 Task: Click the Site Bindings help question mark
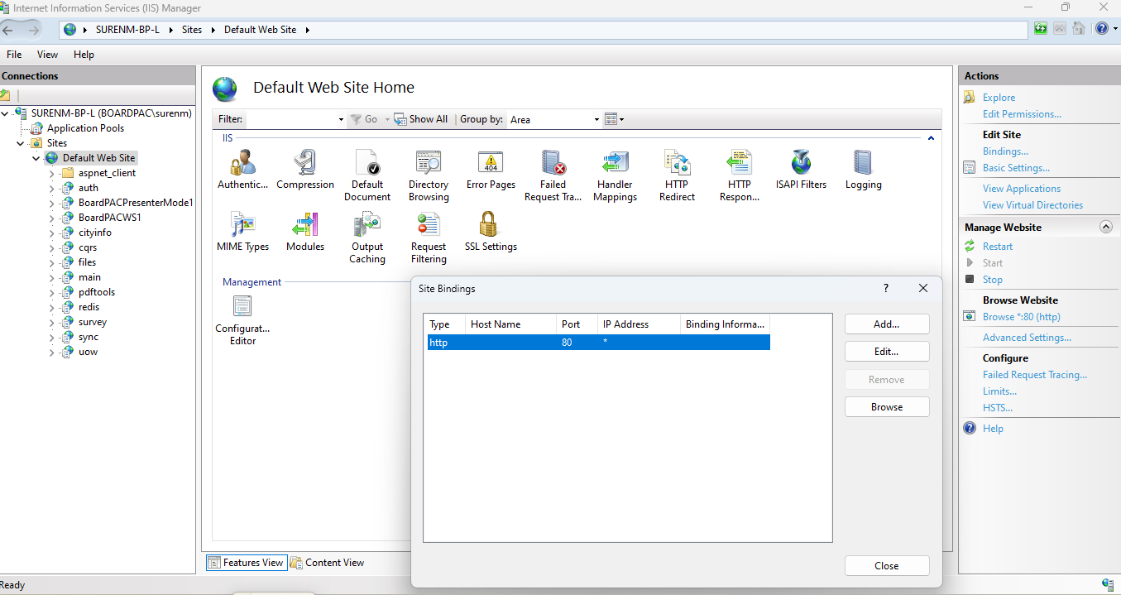[x=886, y=288]
